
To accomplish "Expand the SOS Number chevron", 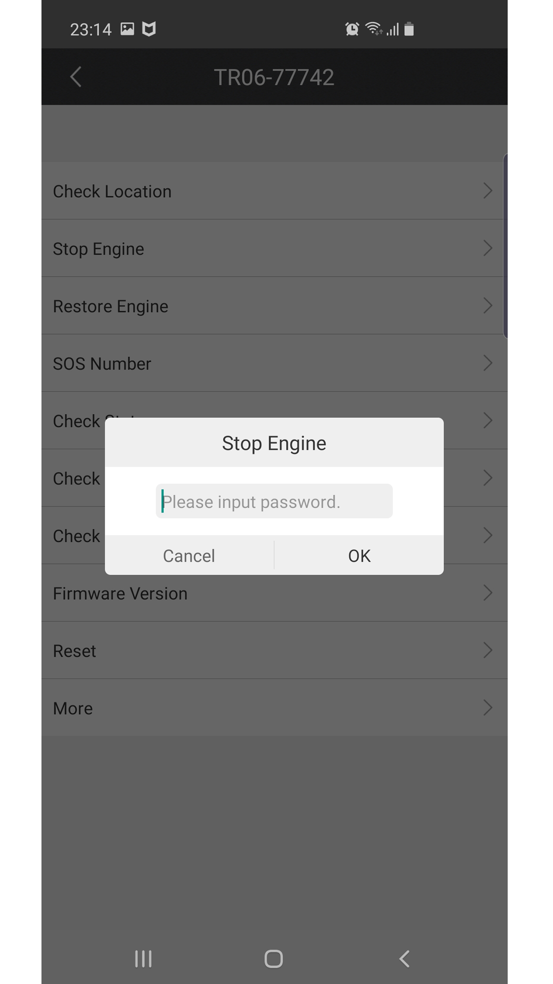I will point(488,363).
